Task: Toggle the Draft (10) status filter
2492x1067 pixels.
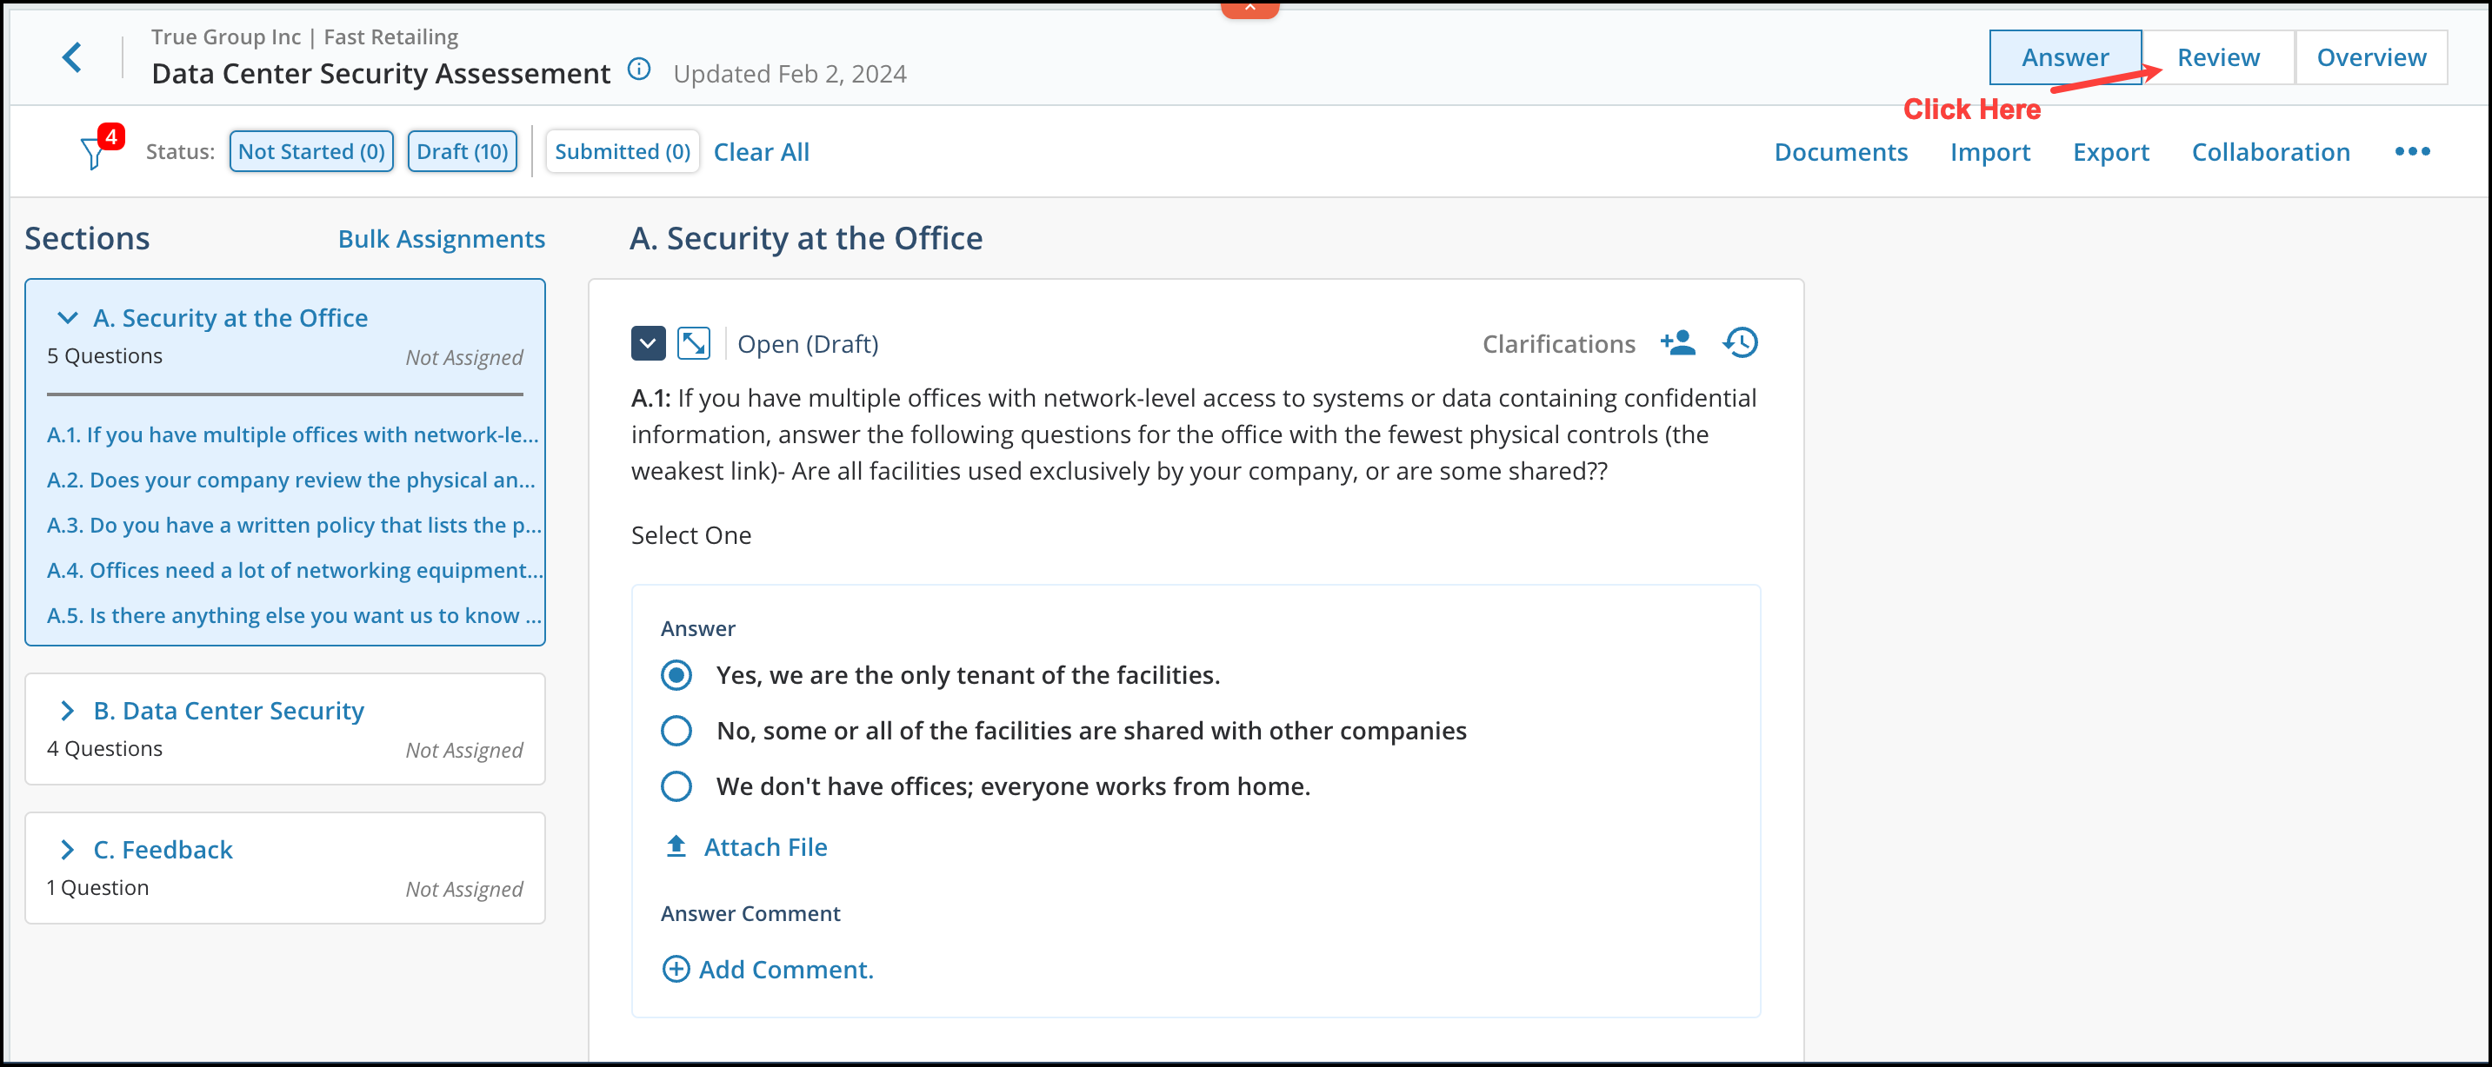Action: tap(463, 152)
